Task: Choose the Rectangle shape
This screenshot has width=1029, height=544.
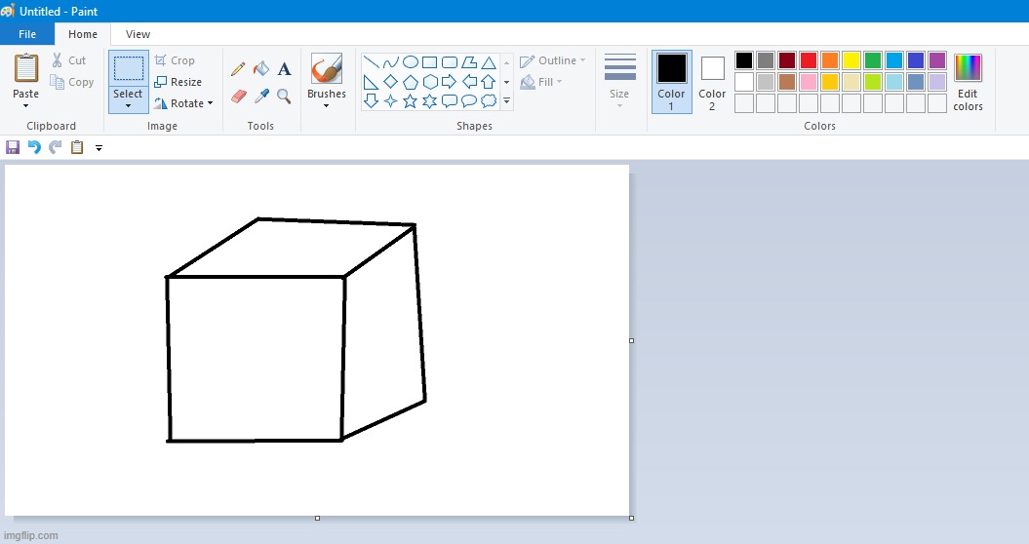Action: pyautogui.click(x=430, y=62)
